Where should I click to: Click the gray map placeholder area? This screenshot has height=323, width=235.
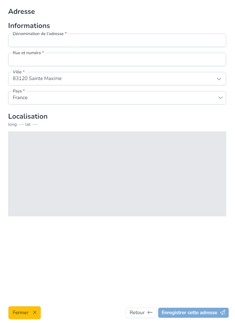click(x=117, y=174)
